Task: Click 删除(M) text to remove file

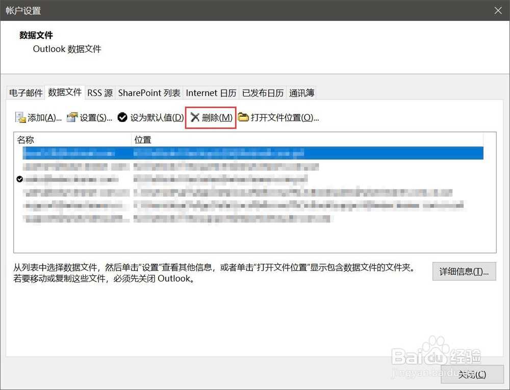Action: click(217, 118)
